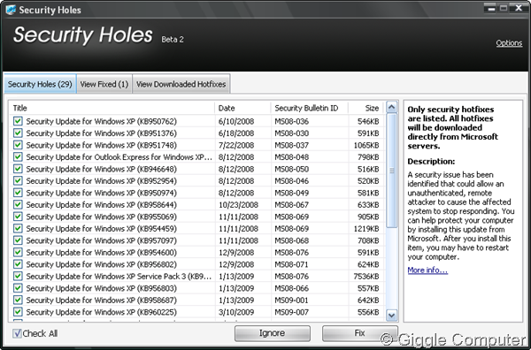Select bulletin ID MS08-036
The width and height of the screenshot is (531, 350).
(291, 121)
